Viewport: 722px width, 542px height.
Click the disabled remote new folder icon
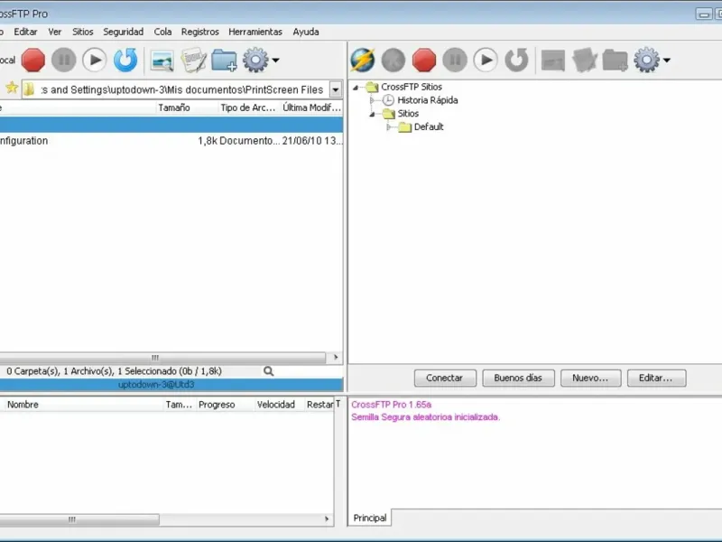[616, 61]
